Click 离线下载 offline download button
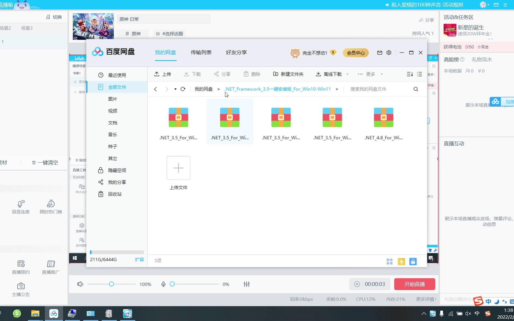Viewport: 514px width, 321px height. (x=329, y=74)
